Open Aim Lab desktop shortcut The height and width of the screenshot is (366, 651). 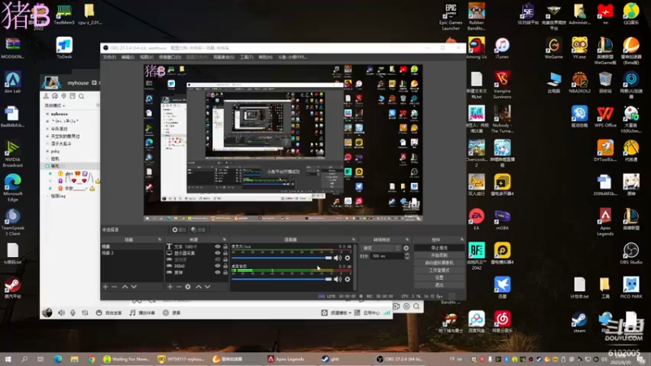[x=12, y=83]
